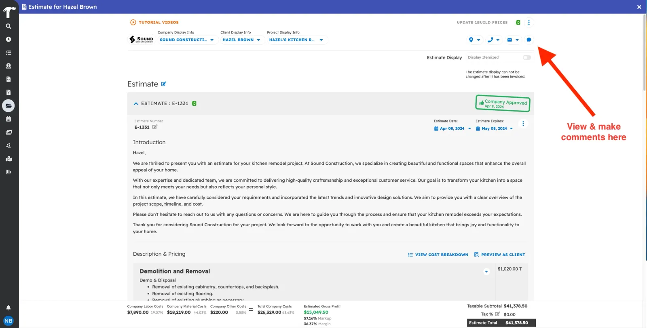Open the calendar sidebar icon

click(x=8, y=119)
